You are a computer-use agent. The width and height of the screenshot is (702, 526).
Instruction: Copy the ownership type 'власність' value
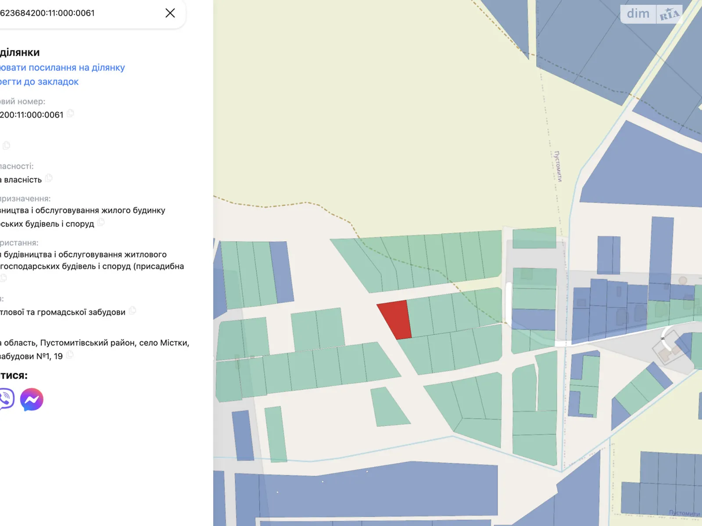tap(49, 178)
